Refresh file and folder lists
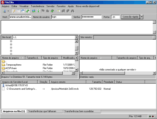The height and width of the screenshot is (119, 157). [x=34, y=11]
